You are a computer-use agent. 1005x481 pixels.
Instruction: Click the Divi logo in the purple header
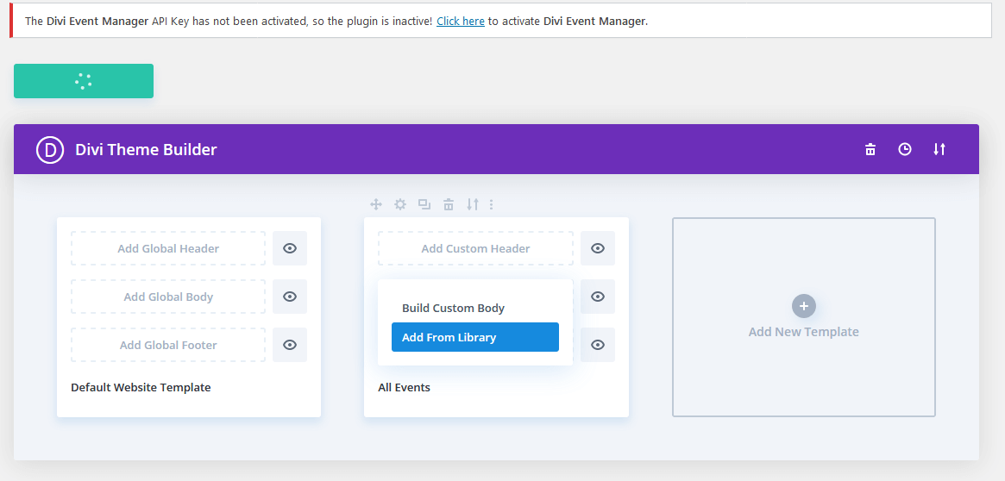[x=50, y=150]
